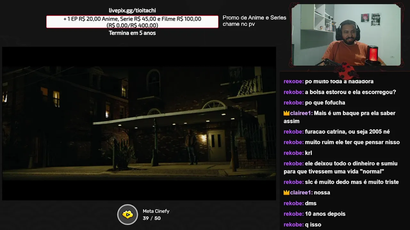Open the livepix.gg/tioitachi link text
Image resolution: width=410 pixels, height=230 pixels.
pos(132,11)
